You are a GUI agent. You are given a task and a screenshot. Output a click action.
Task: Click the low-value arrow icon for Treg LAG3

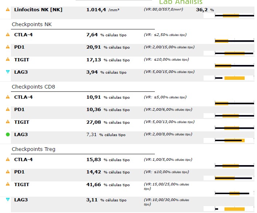coord(8,200)
